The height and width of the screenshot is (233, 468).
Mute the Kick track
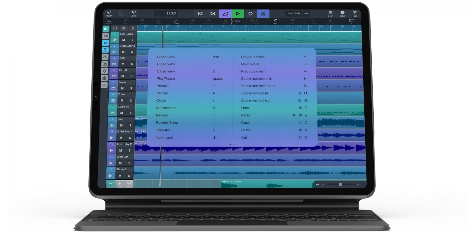click(x=123, y=64)
